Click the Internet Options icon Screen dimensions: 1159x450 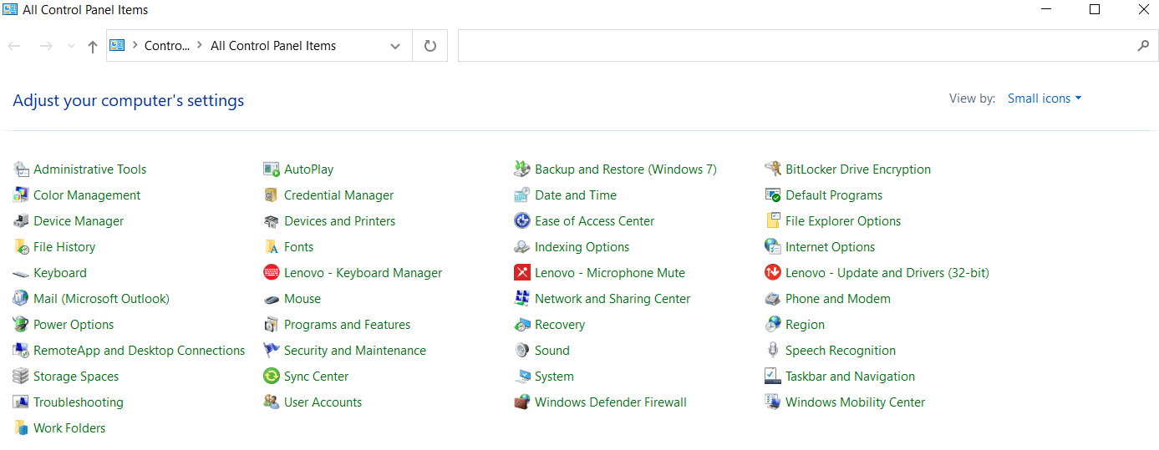coord(772,247)
